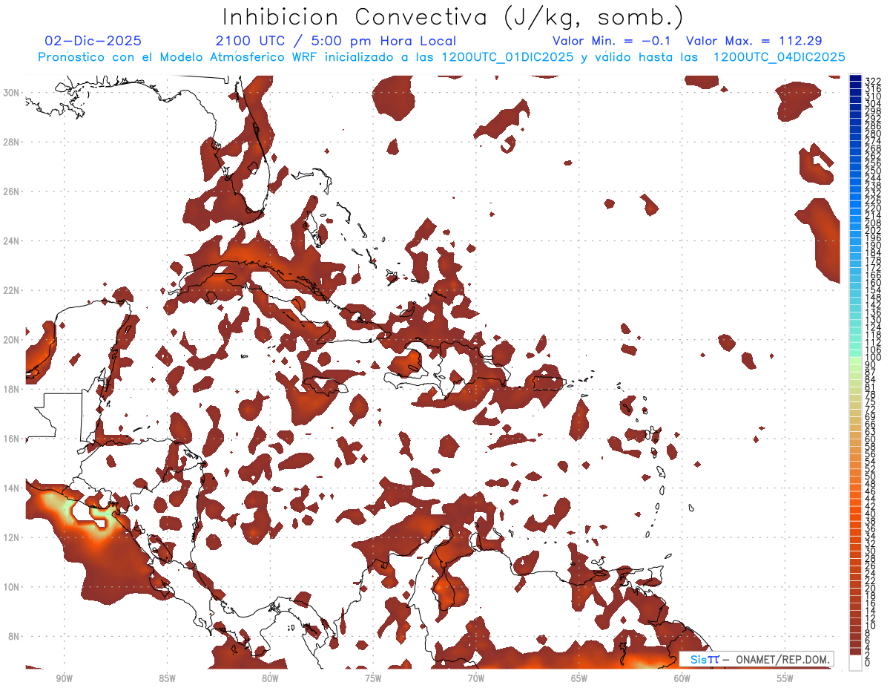This screenshot has width=890, height=688.
Task: Click the '20N' latitude label
Action: [x=11, y=340]
